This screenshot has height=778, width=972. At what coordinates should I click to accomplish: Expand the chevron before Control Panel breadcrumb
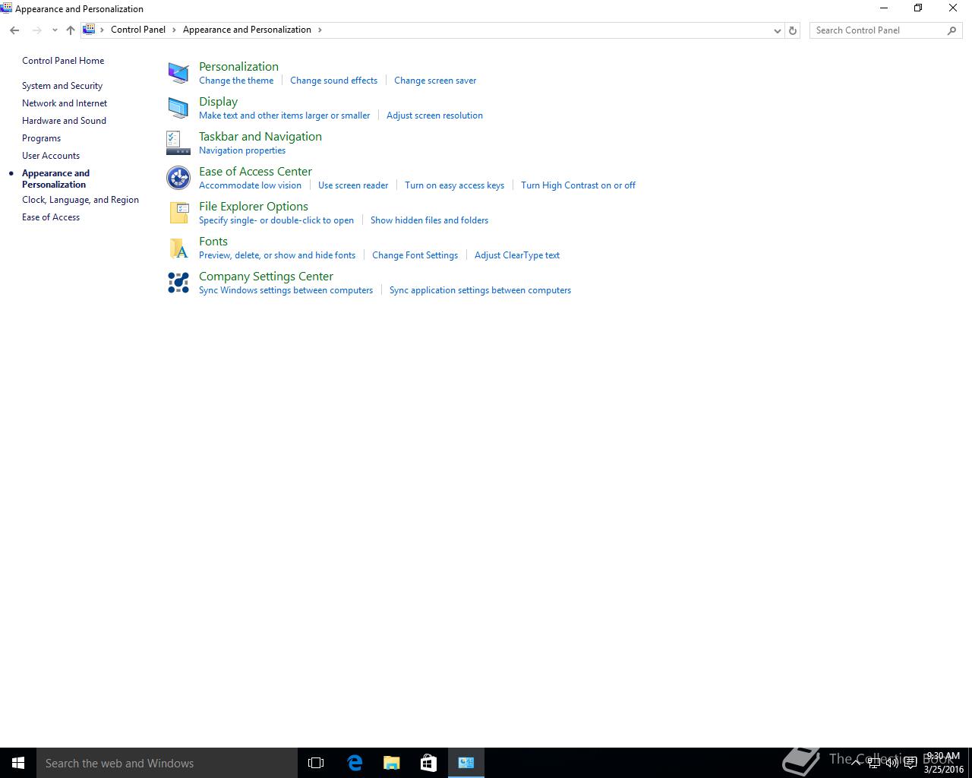tap(102, 30)
